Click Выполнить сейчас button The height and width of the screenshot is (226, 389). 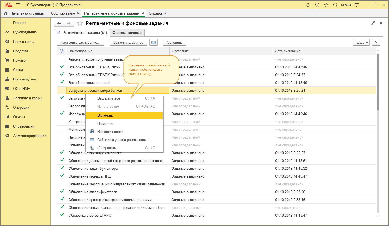(128, 42)
